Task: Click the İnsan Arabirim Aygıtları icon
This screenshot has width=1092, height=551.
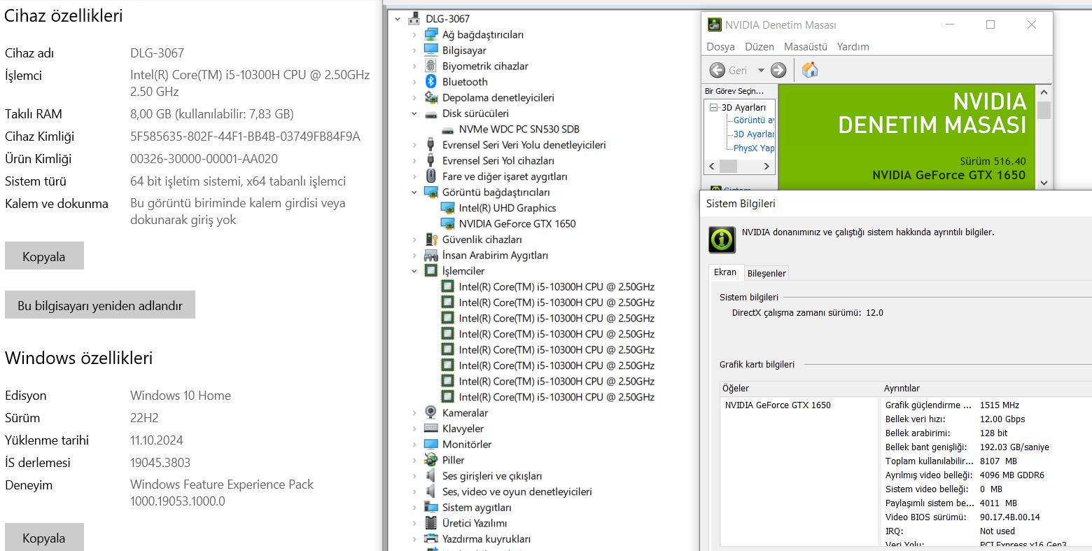Action: click(x=430, y=256)
